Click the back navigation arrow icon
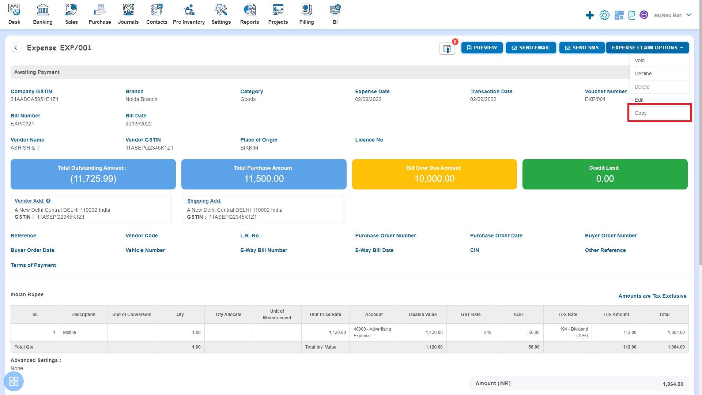Viewport: 702px width, 395px height. [16, 48]
